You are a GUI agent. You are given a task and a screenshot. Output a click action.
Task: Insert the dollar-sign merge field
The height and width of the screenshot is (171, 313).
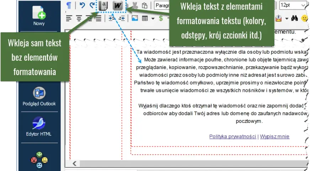point(161,19)
